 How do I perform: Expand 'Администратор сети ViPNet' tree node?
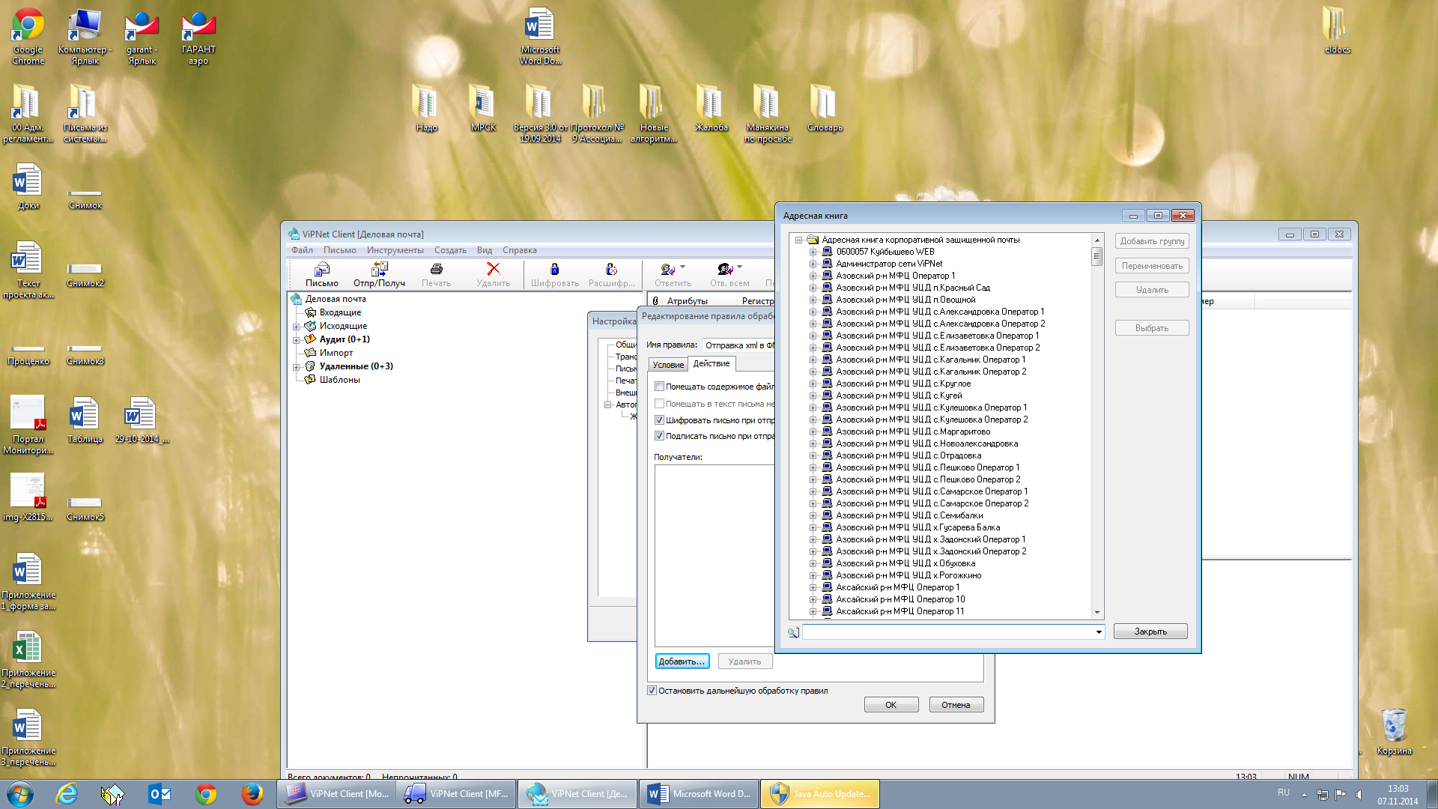coord(813,264)
